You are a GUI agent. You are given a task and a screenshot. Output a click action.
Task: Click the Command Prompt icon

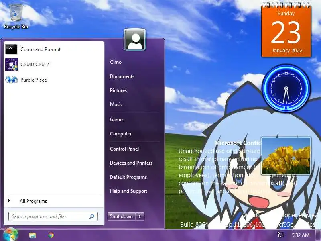coord(11,49)
